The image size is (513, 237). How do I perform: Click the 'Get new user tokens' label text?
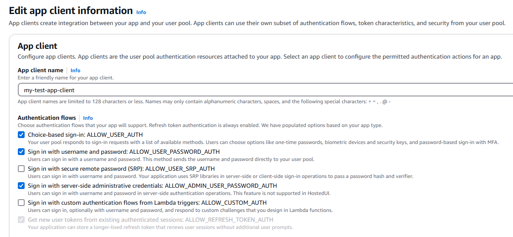click(x=150, y=220)
